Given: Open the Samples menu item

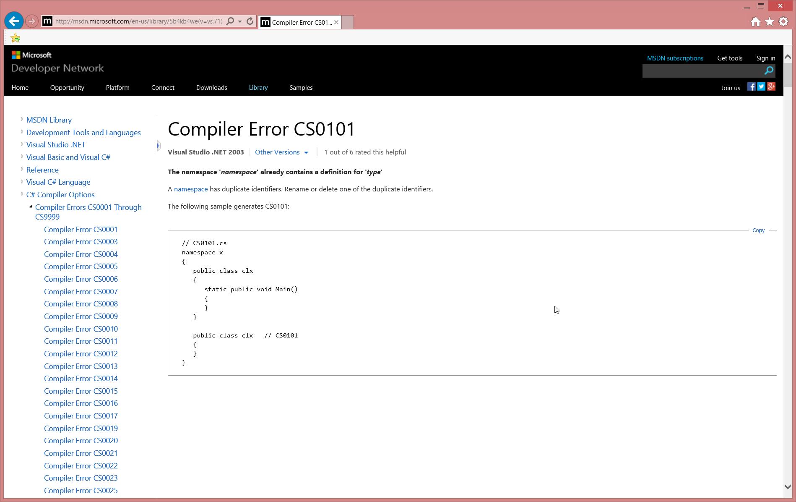Looking at the screenshot, I should (301, 87).
